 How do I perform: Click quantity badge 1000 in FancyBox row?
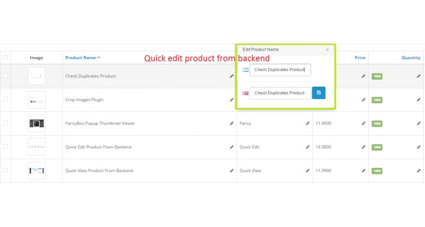tap(377, 124)
